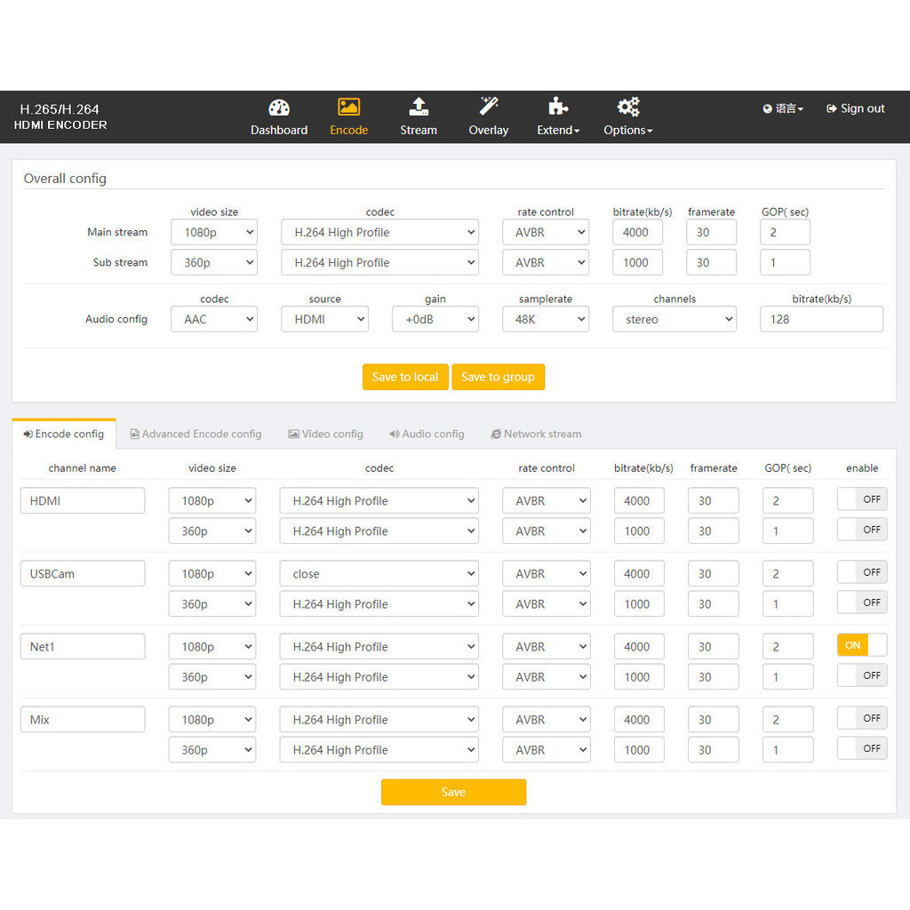The height and width of the screenshot is (910, 910).
Task: Switch to the Network stream tab
Action: [x=536, y=434]
